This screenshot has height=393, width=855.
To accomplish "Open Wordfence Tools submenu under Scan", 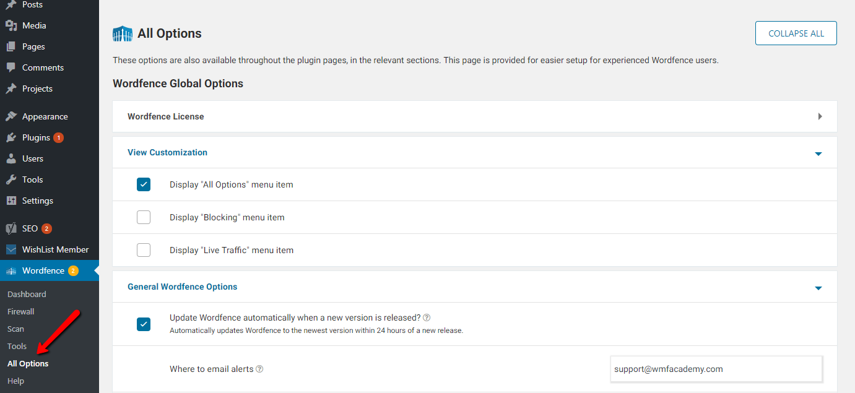I will point(17,346).
